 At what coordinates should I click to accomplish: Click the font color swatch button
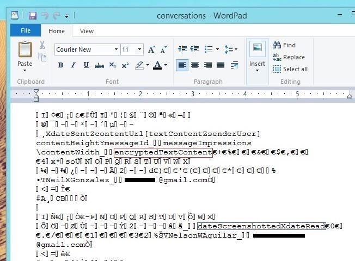pos(157,65)
